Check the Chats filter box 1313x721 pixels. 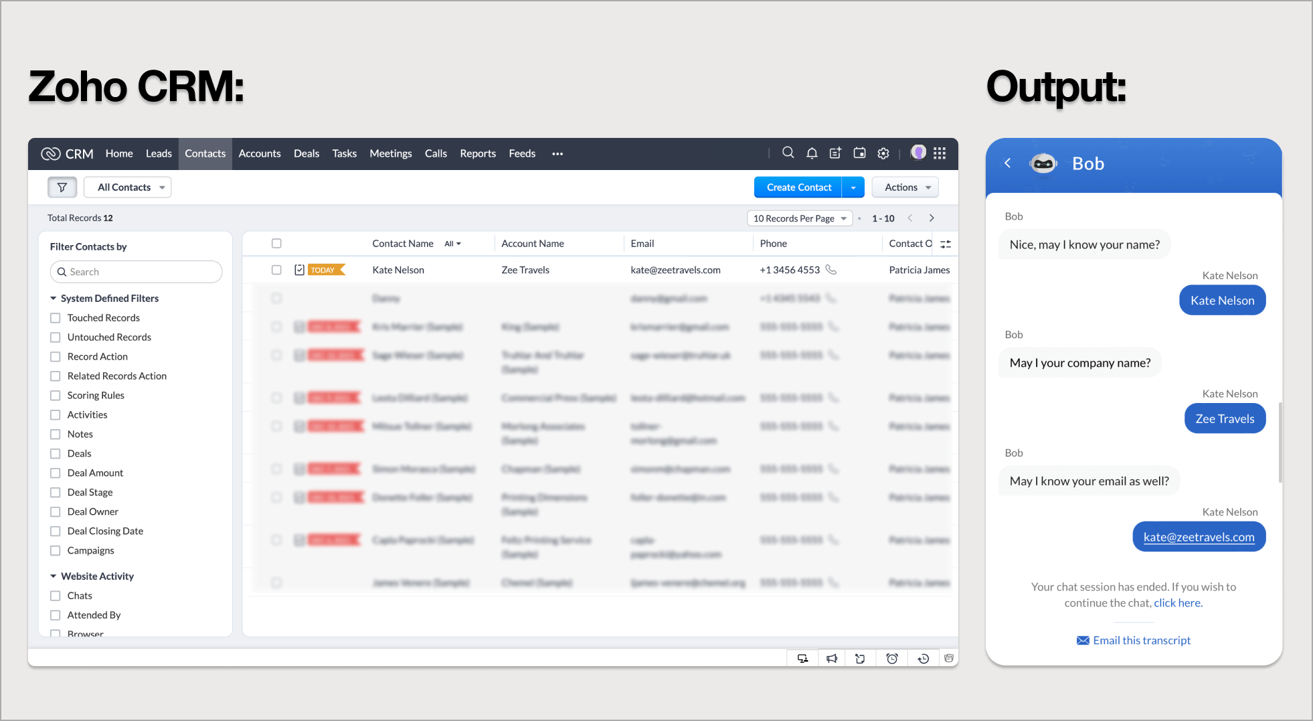click(x=56, y=596)
